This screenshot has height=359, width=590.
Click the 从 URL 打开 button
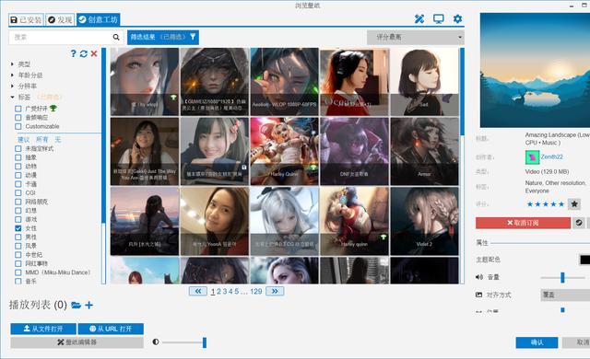pos(111,329)
